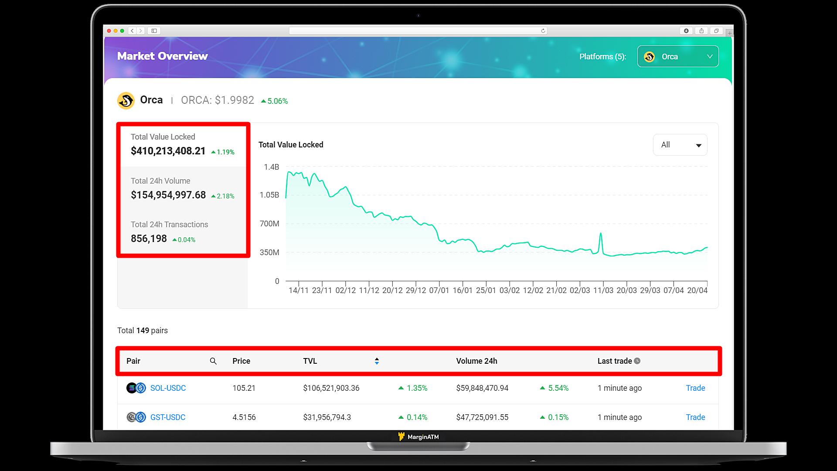Click SOL-USDC price 105.21
The image size is (837, 471).
coord(244,388)
